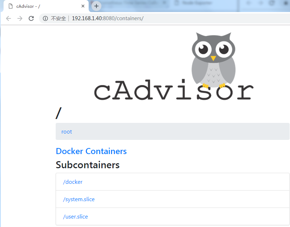This screenshot has width=290, height=227.
Task: Click the root breadcrumb link
Action: tap(67, 132)
